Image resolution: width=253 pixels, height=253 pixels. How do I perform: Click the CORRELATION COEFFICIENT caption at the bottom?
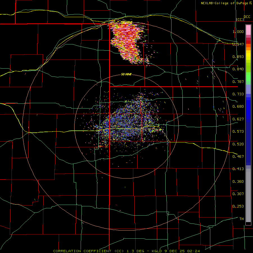[x=126, y=251]
